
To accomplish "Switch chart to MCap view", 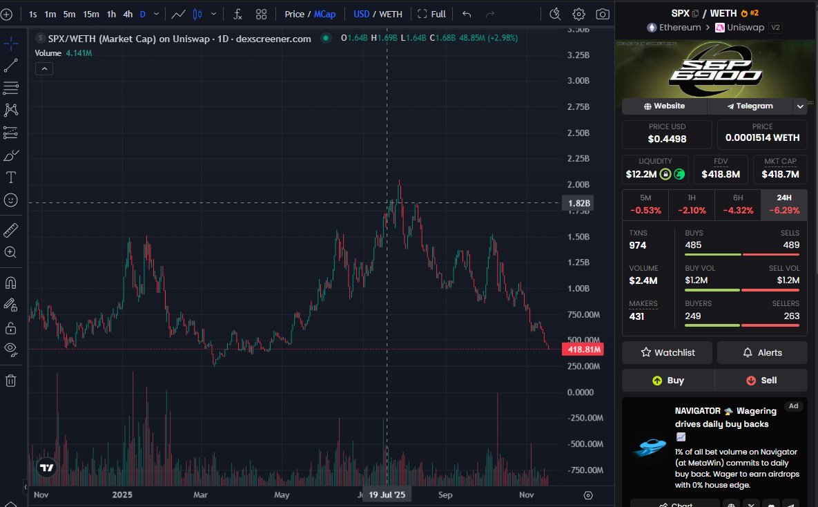I will (x=324, y=14).
